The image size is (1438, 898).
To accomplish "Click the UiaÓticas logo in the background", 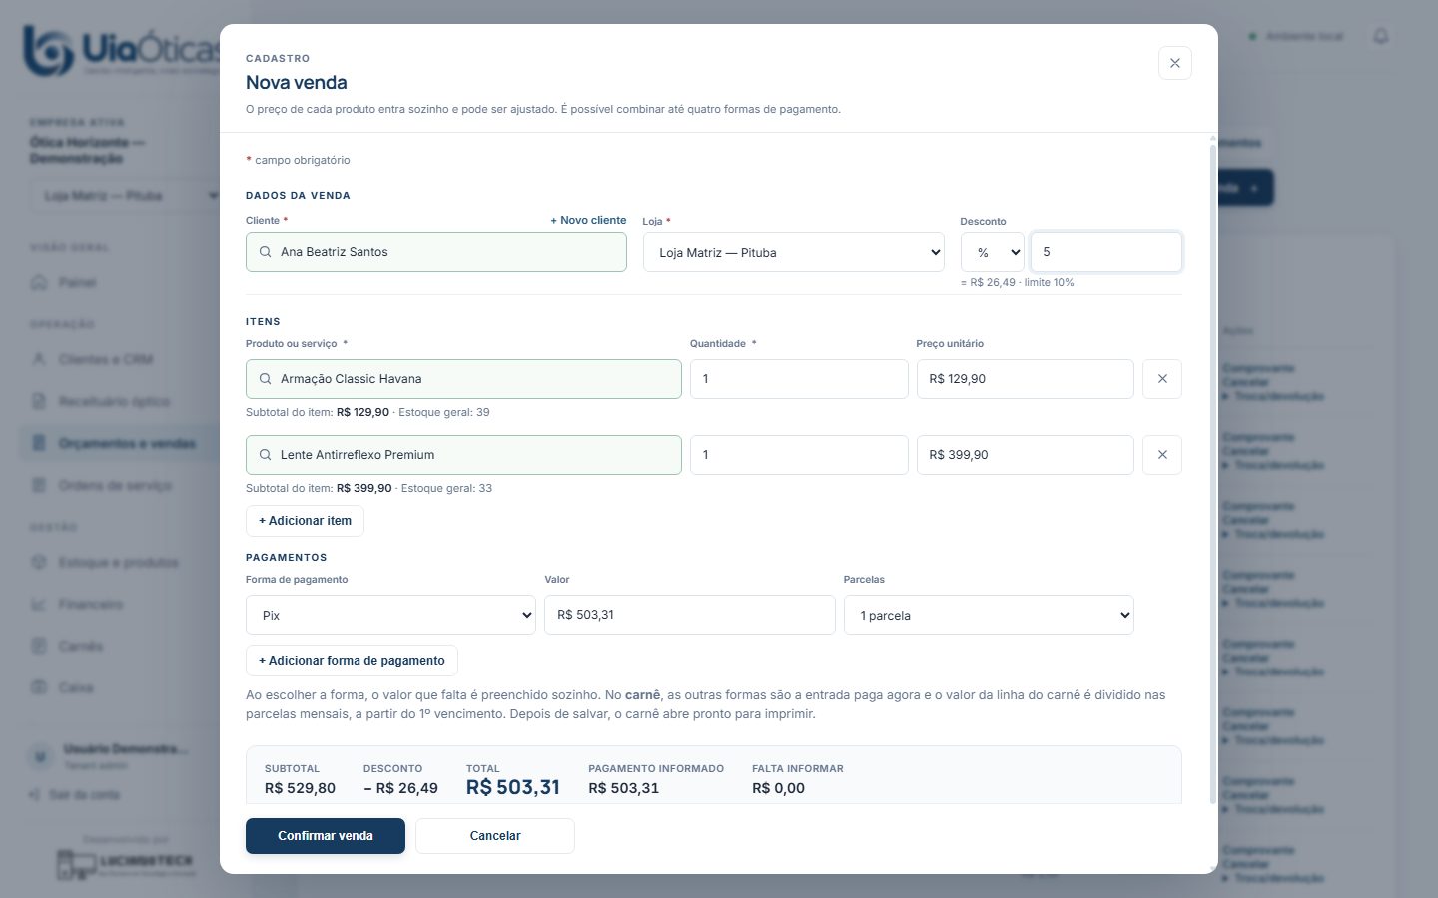I will click(x=120, y=50).
